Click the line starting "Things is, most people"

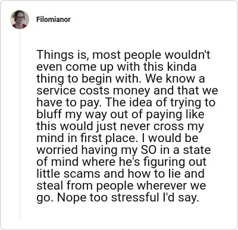(x=123, y=55)
